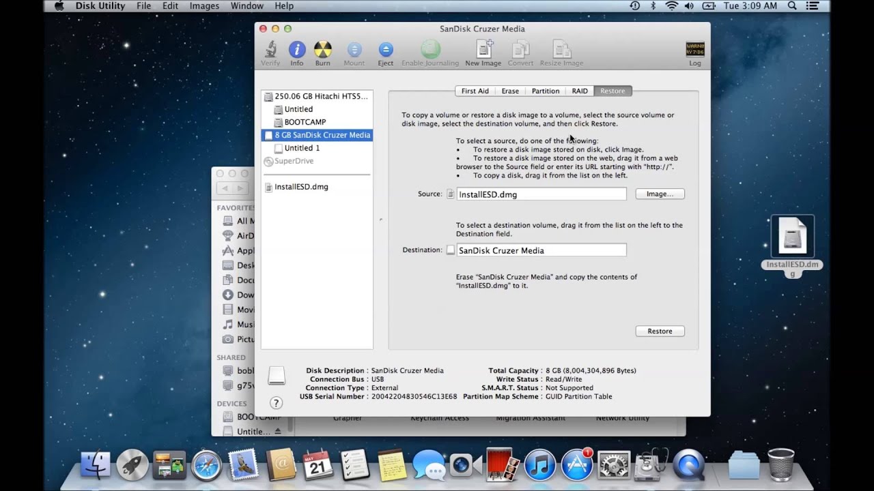Launch Safari from the Dock

pos(206,465)
